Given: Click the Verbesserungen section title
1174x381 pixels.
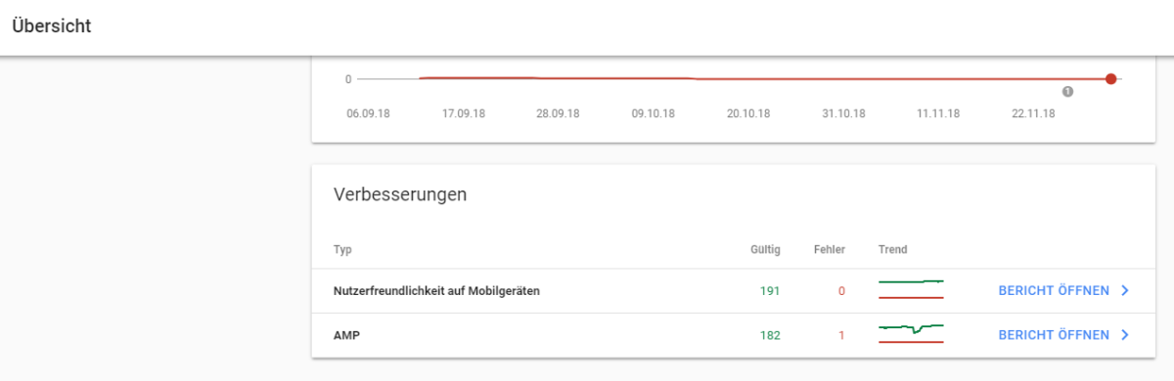Looking at the screenshot, I should [x=400, y=194].
